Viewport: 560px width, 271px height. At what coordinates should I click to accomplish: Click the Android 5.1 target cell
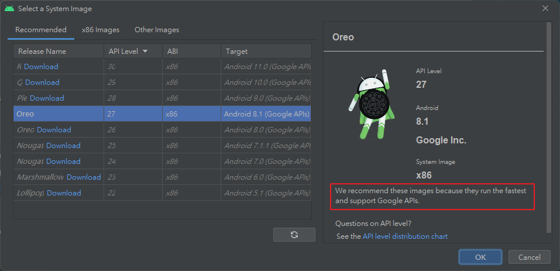pyautogui.click(x=267, y=193)
